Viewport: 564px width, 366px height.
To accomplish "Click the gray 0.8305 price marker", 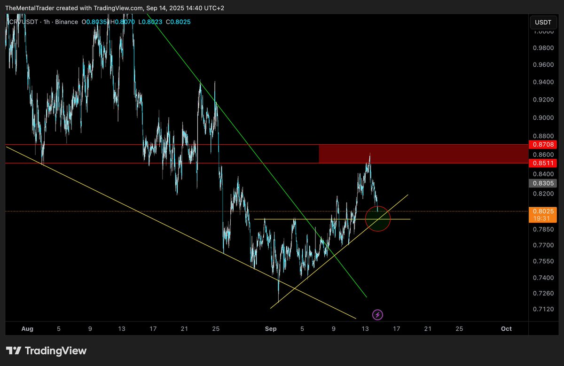I will (543, 183).
